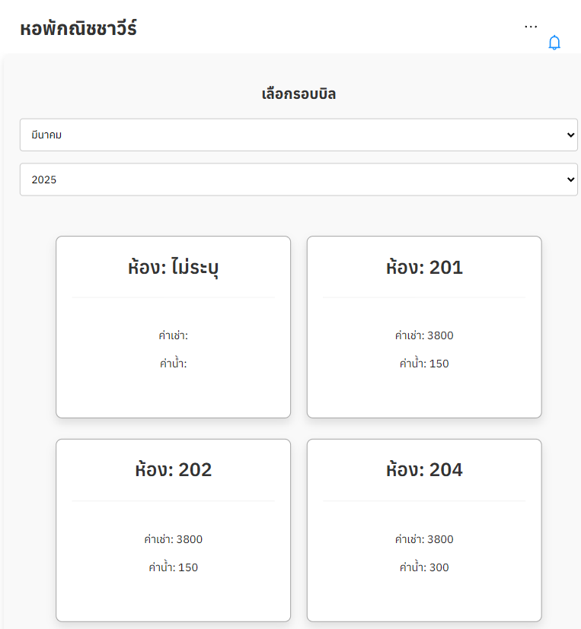
Task: Click the ค่าน้ำ 150 line in room 201
Action: [424, 364]
